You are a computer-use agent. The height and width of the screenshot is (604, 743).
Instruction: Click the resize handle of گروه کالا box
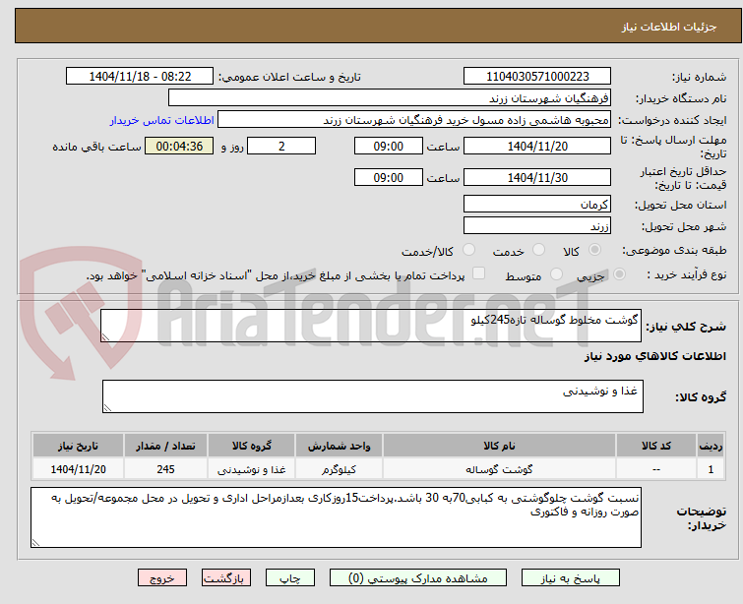[107, 408]
